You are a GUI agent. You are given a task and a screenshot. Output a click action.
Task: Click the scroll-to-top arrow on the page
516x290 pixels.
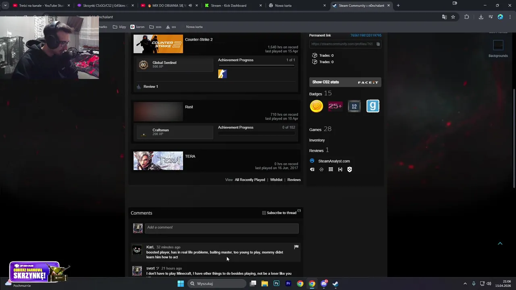pos(500,243)
